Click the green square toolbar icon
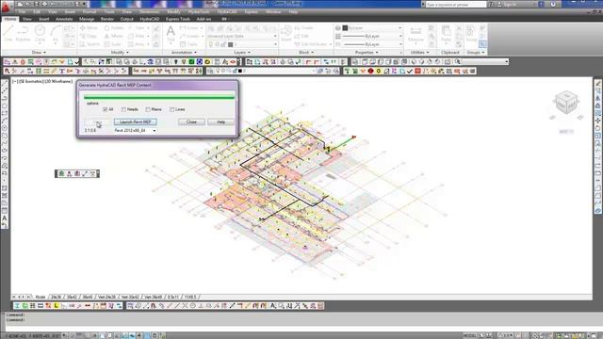 tap(191, 62)
